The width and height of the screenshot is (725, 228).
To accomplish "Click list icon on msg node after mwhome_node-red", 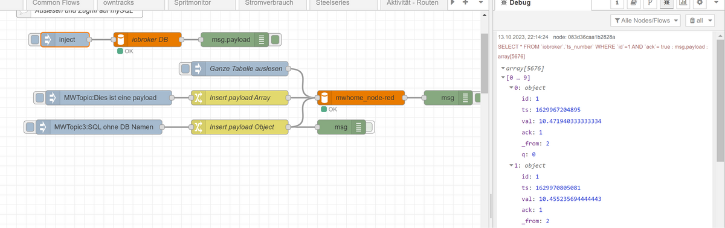I will (465, 98).
